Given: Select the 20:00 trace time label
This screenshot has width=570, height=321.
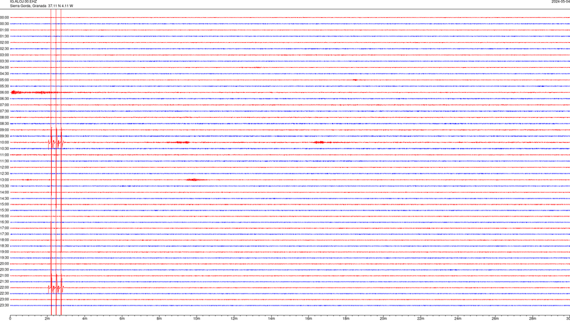Looking at the screenshot, I should pyautogui.click(x=4, y=263).
